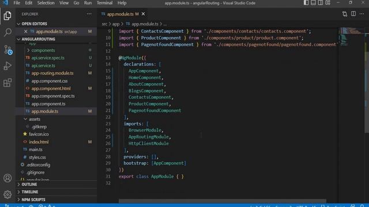The image size is (369, 207).
Task: Click AppRoutingModule in imports array
Action: point(149,137)
